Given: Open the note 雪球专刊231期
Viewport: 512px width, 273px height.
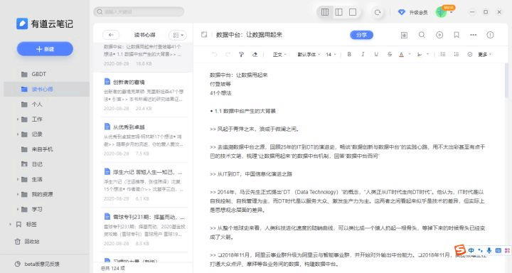Looking at the screenshot, I should click(144, 230).
